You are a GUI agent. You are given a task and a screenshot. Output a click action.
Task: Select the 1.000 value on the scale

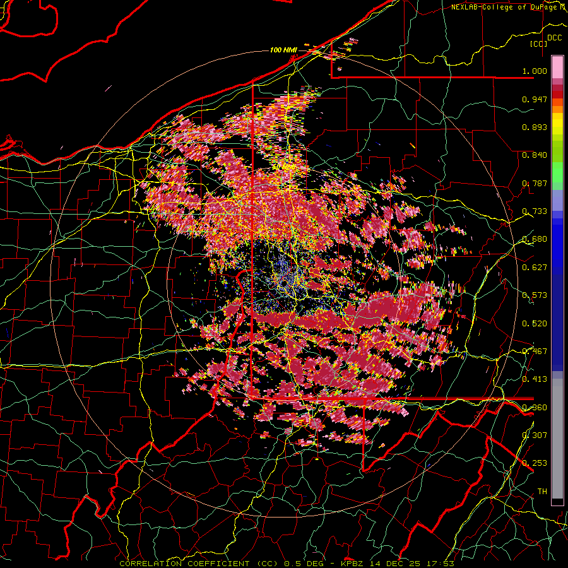click(x=535, y=71)
